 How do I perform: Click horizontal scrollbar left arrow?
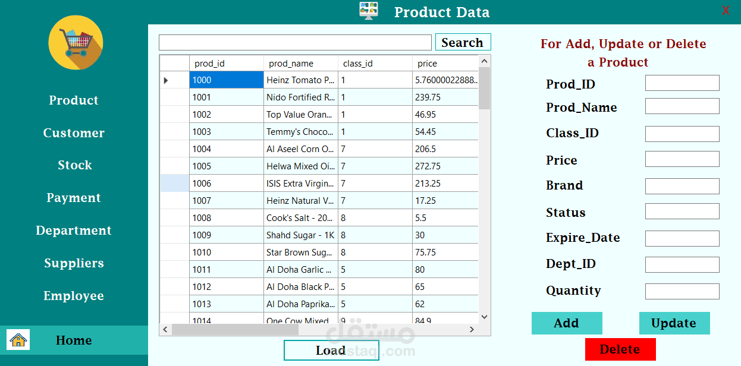point(166,329)
